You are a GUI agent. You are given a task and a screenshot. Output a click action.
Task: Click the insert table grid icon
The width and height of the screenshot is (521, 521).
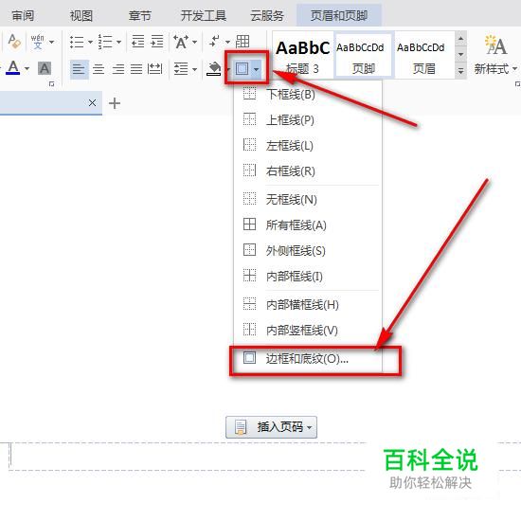coord(243,42)
